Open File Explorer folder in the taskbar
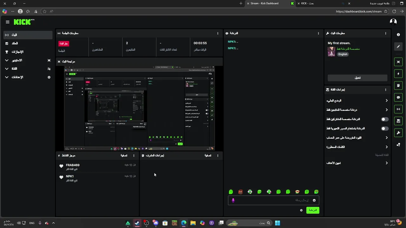Screen dimensions: 406x228 [193, 223]
